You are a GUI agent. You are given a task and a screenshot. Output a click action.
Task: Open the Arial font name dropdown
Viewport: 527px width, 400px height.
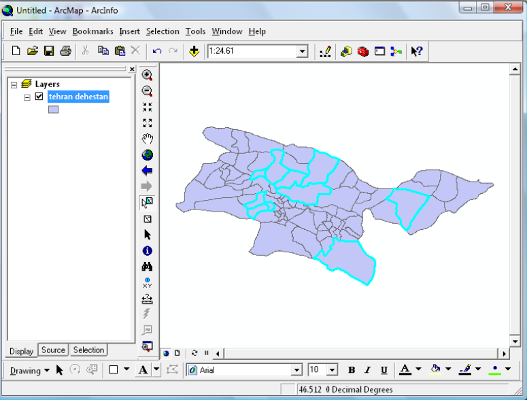(x=296, y=370)
